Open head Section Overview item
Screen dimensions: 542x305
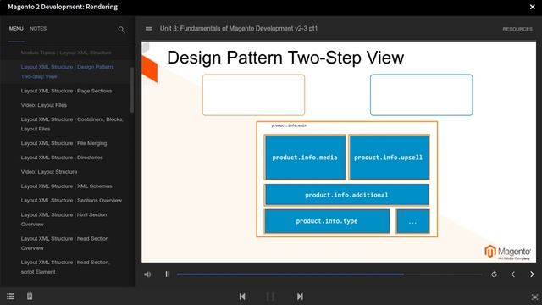click(64, 243)
